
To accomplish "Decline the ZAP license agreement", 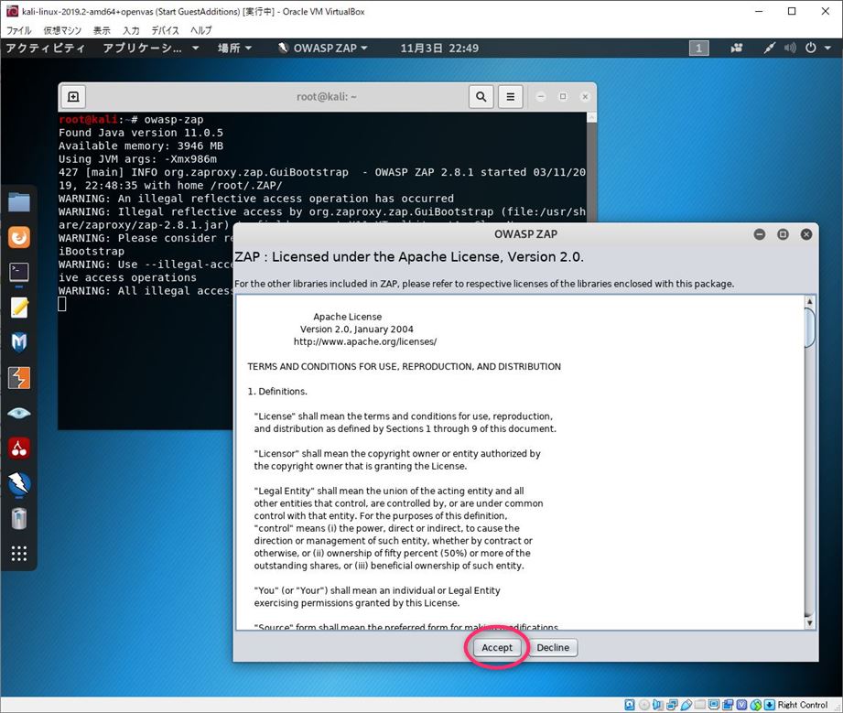I will (553, 647).
